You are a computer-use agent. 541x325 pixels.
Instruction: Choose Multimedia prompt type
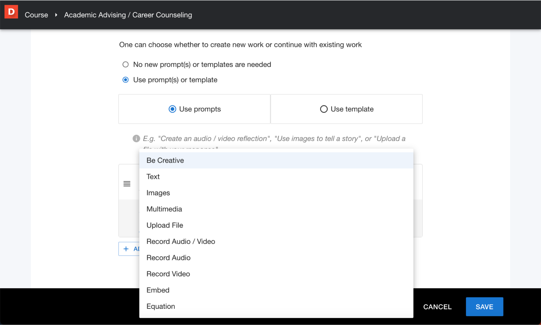click(x=164, y=209)
